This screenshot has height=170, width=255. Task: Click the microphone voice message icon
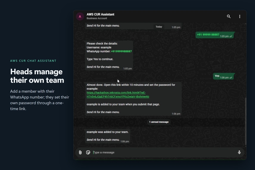pos(239,153)
